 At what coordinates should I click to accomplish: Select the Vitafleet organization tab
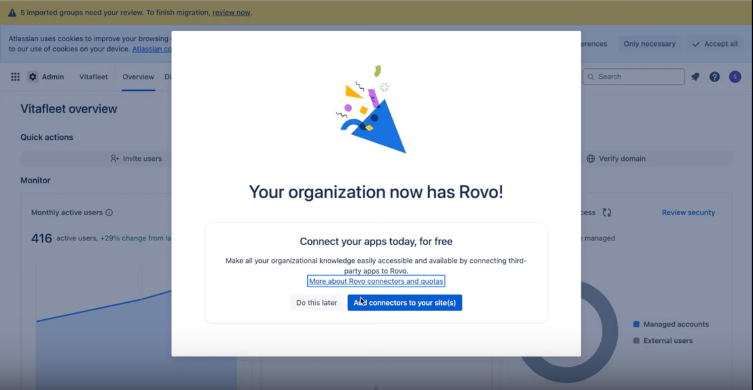point(94,77)
